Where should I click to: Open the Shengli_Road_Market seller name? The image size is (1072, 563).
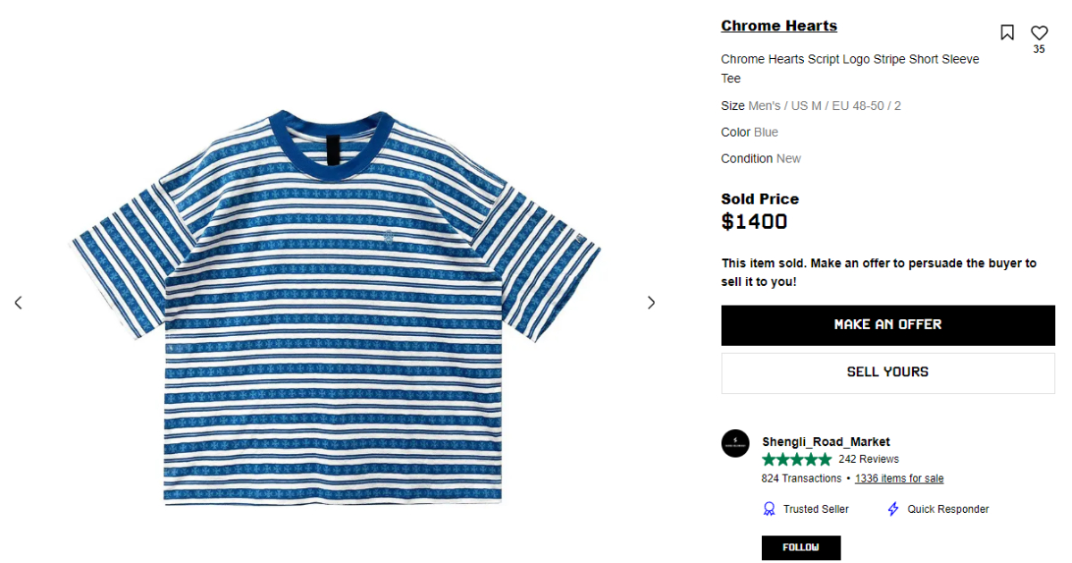click(825, 441)
